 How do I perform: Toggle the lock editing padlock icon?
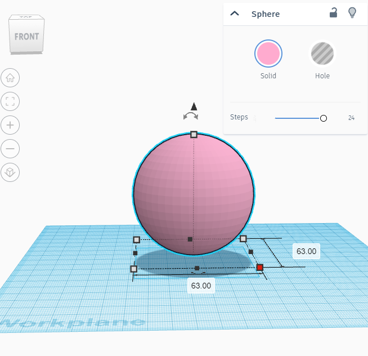[333, 13]
